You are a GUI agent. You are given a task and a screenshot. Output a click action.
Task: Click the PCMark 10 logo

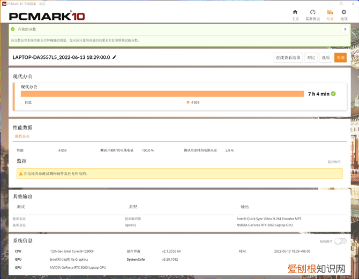click(47, 16)
